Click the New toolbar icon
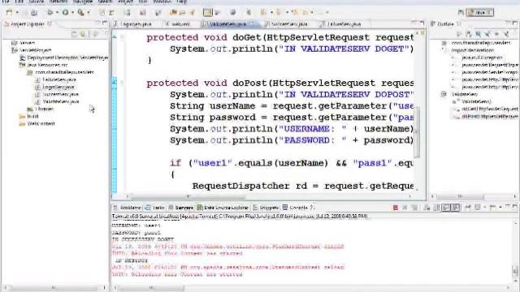This screenshot has height=292, width=520. click(x=9, y=13)
